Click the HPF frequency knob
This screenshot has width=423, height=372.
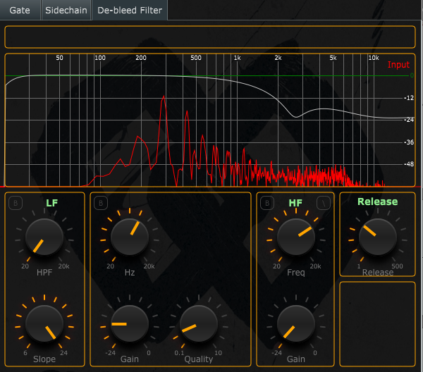pyautogui.click(x=44, y=237)
